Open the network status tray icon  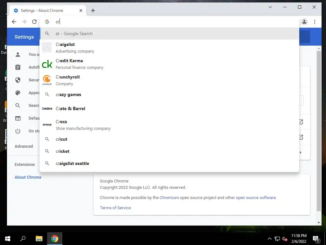[x=277, y=239]
